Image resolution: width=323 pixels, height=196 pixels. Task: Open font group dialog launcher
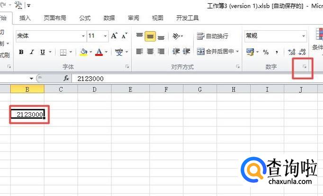127,66
